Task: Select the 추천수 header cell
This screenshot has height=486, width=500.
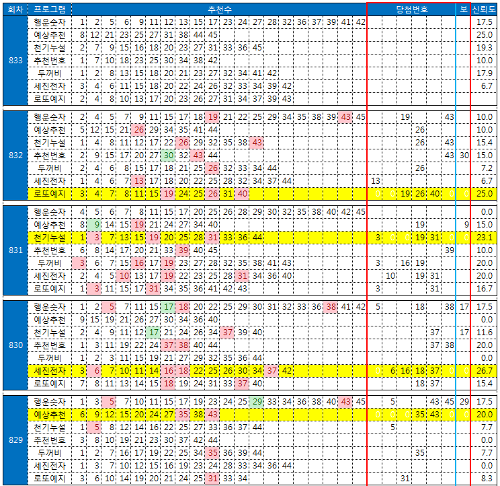Action: [220, 9]
